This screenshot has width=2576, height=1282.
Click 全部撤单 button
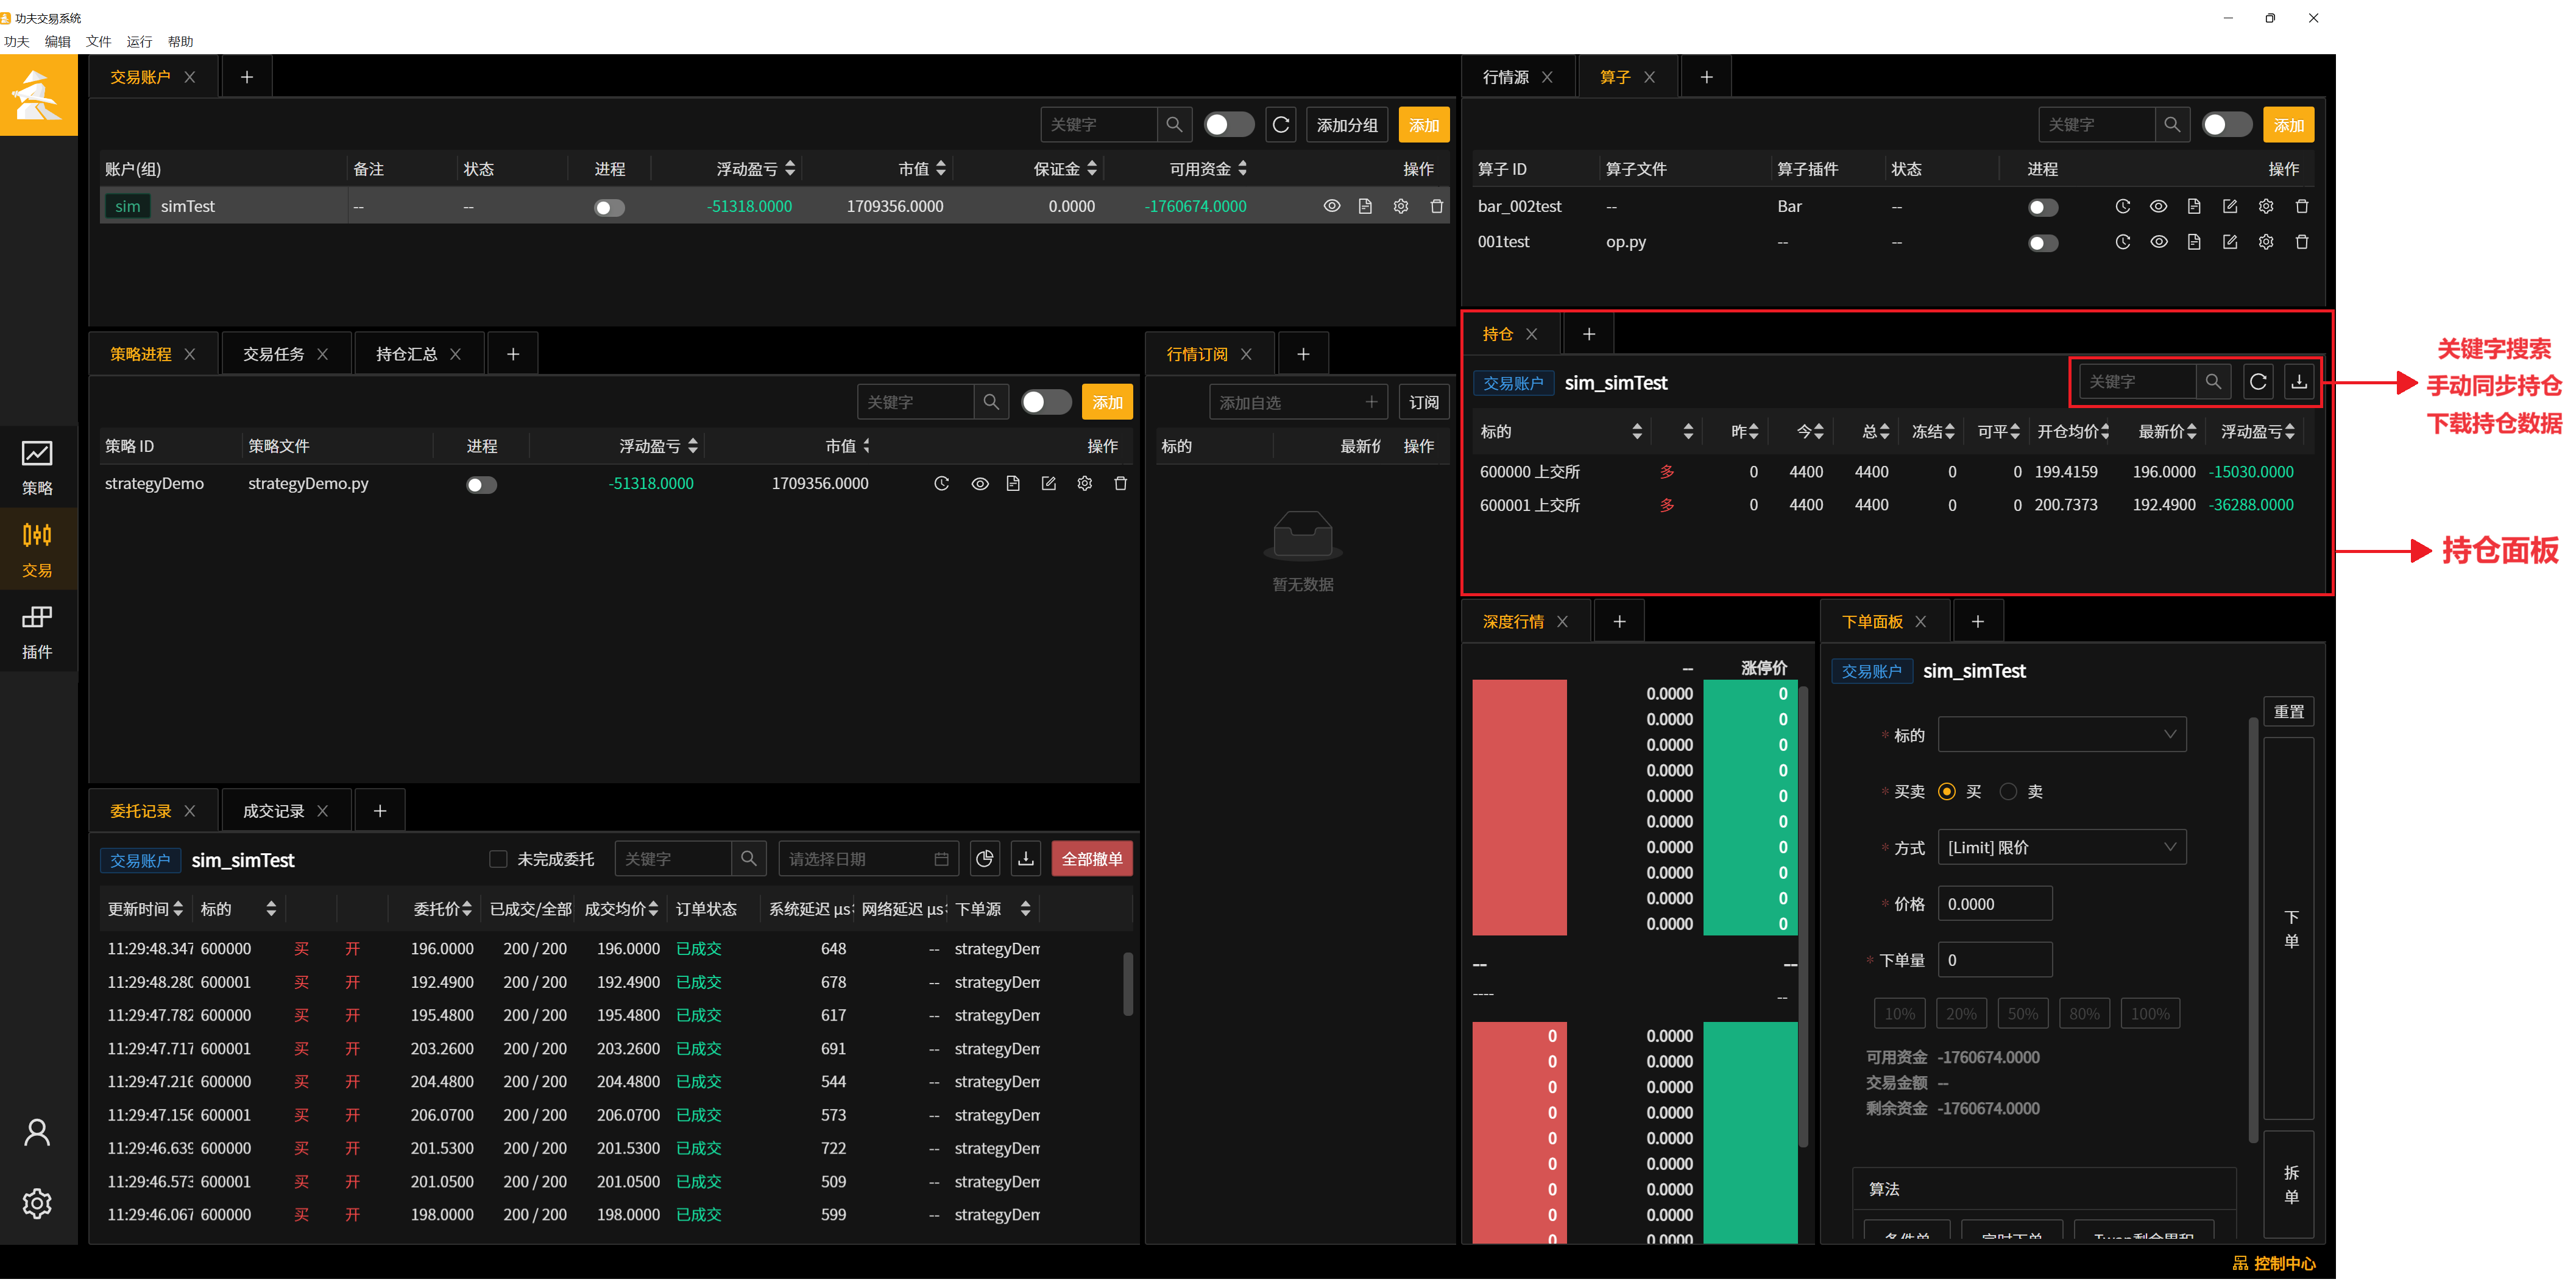tap(1091, 861)
